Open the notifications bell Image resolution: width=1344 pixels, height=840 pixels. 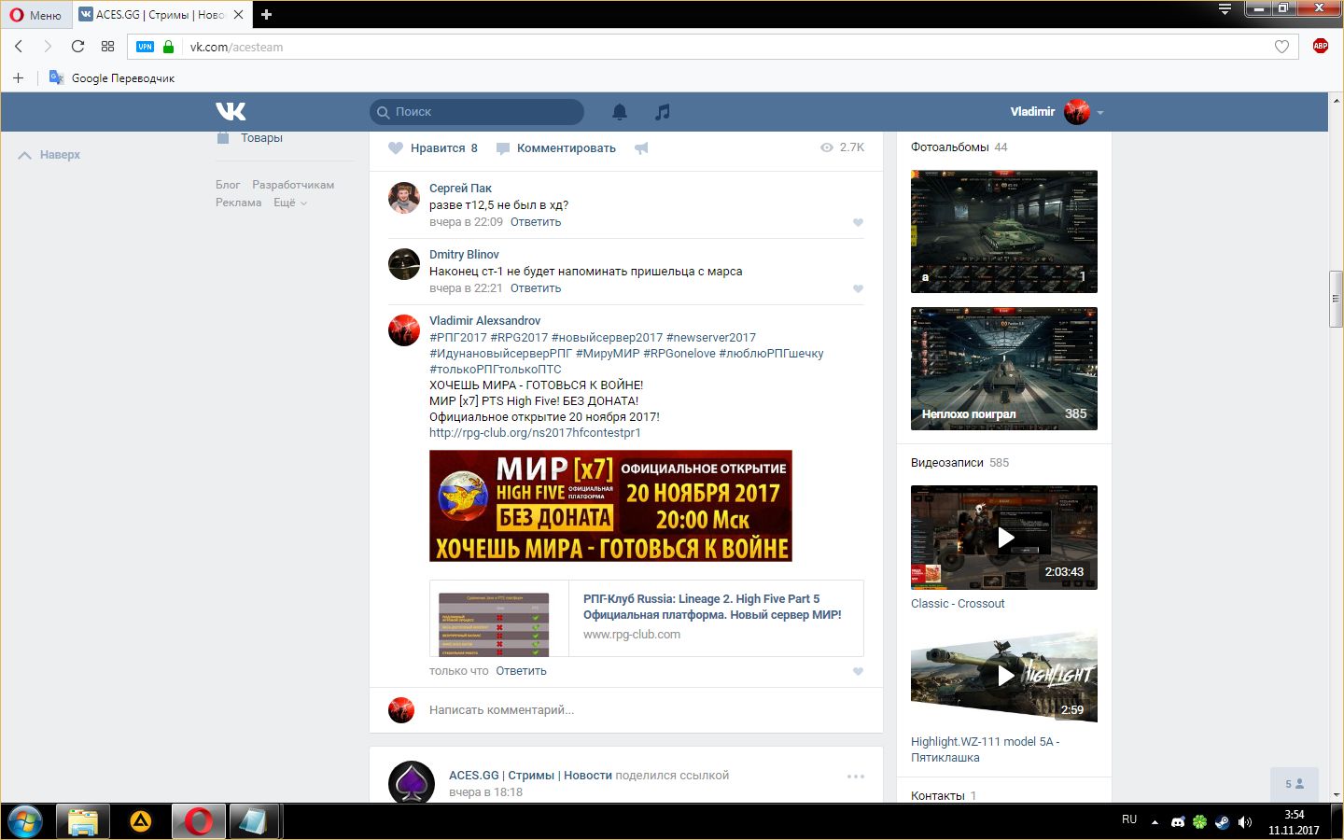tap(620, 112)
